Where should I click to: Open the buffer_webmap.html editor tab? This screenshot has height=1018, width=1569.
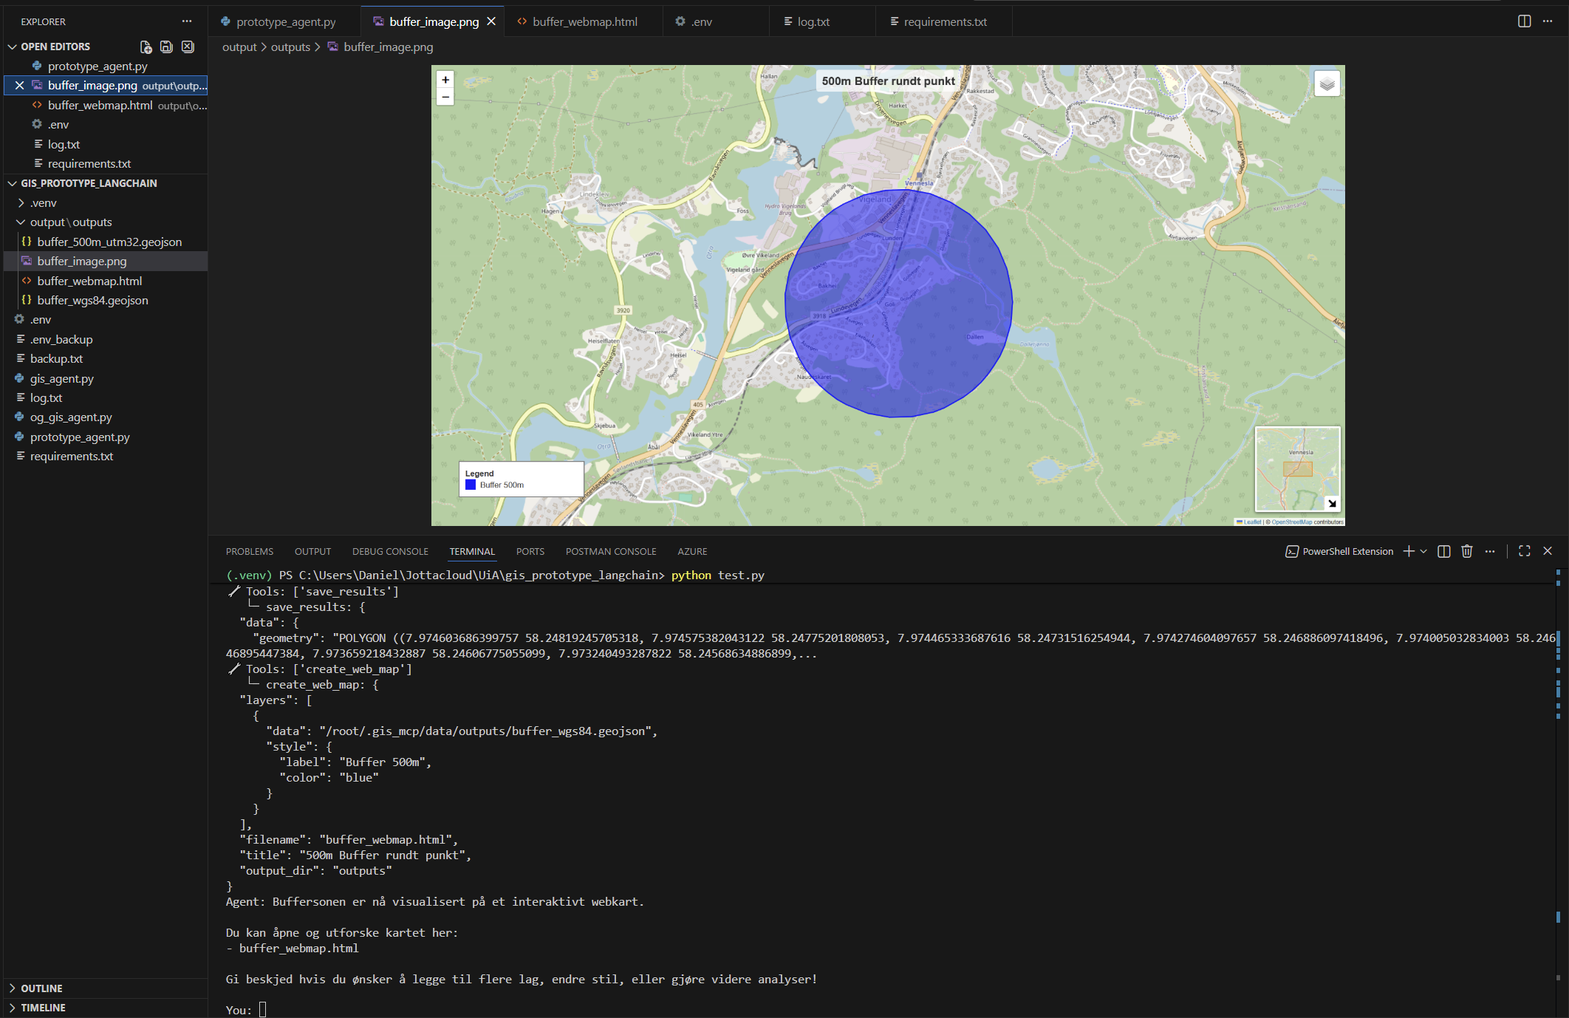pyautogui.click(x=577, y=21)
